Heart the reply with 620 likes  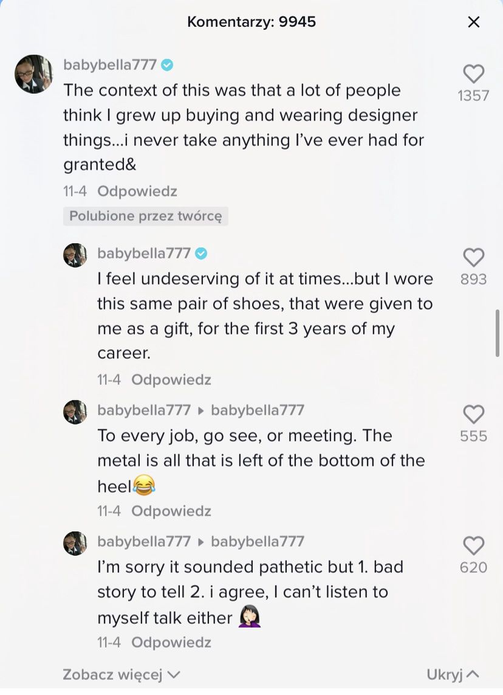tap(473, 546)
